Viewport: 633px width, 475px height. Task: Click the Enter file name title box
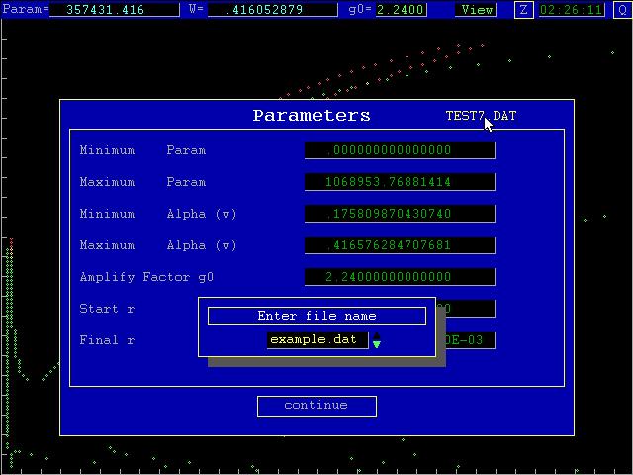(x=316, y=316)
